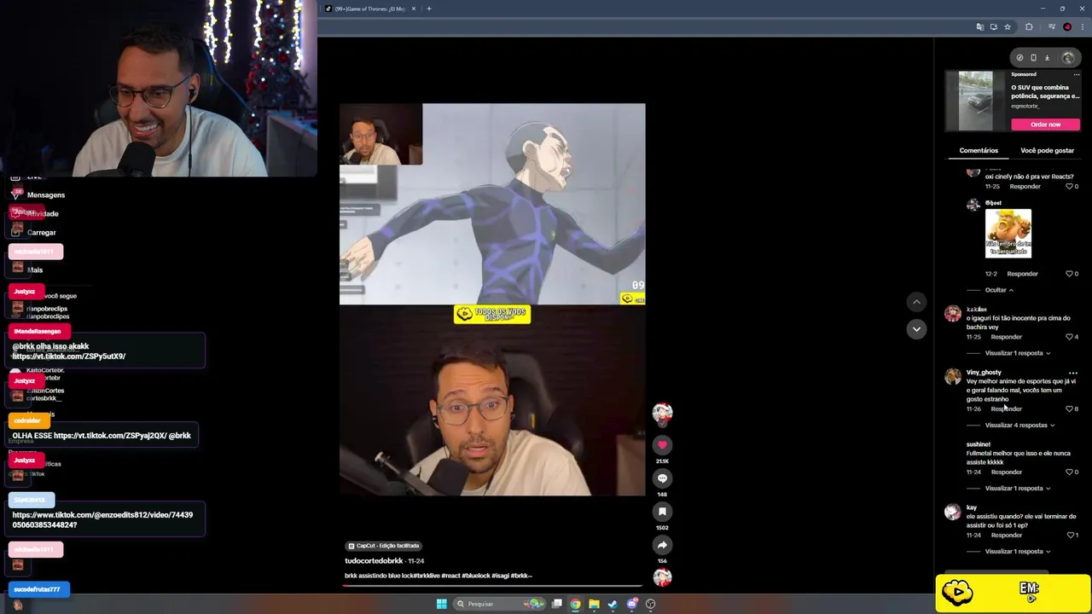Go to previous video with up arrow
This screenshot has height=614, width=1092.
pyautogui.click(x=916, y=302)
